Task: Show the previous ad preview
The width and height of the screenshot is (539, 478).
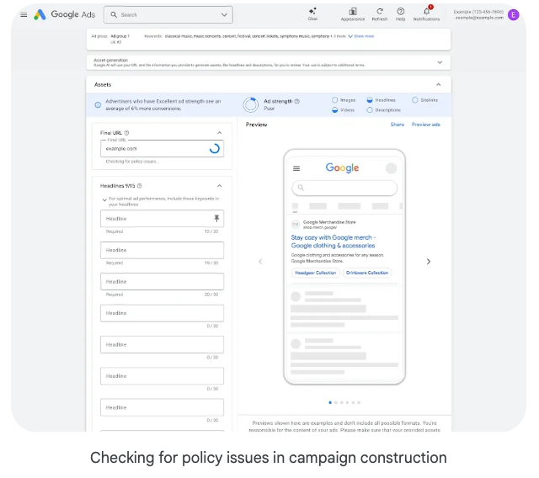Action: (x=260, y=262)
